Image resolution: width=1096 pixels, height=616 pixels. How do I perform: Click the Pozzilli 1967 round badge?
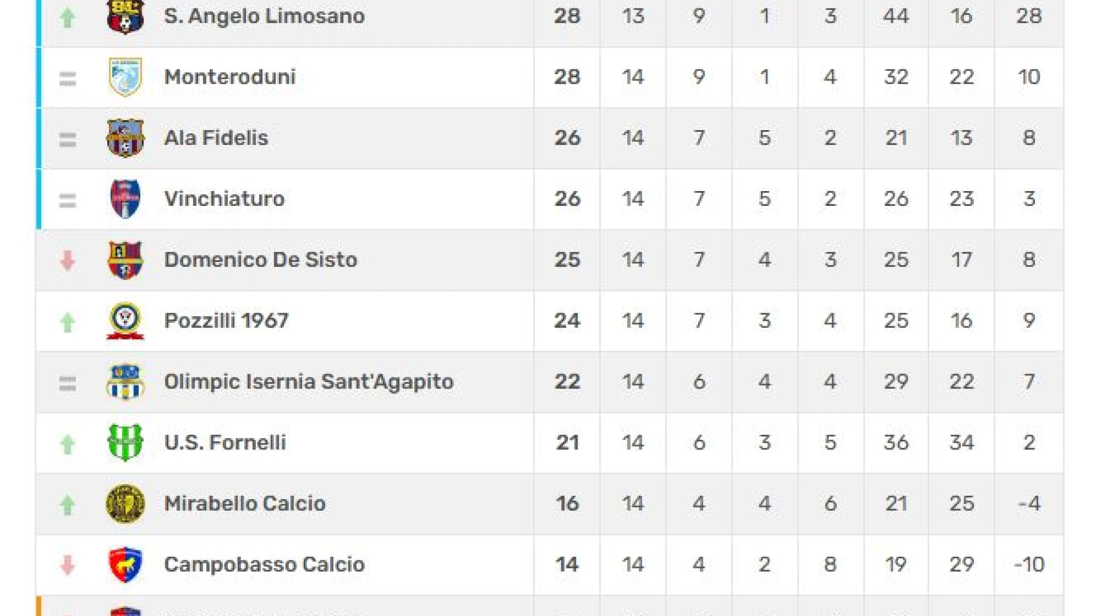[x=125, y=321]
